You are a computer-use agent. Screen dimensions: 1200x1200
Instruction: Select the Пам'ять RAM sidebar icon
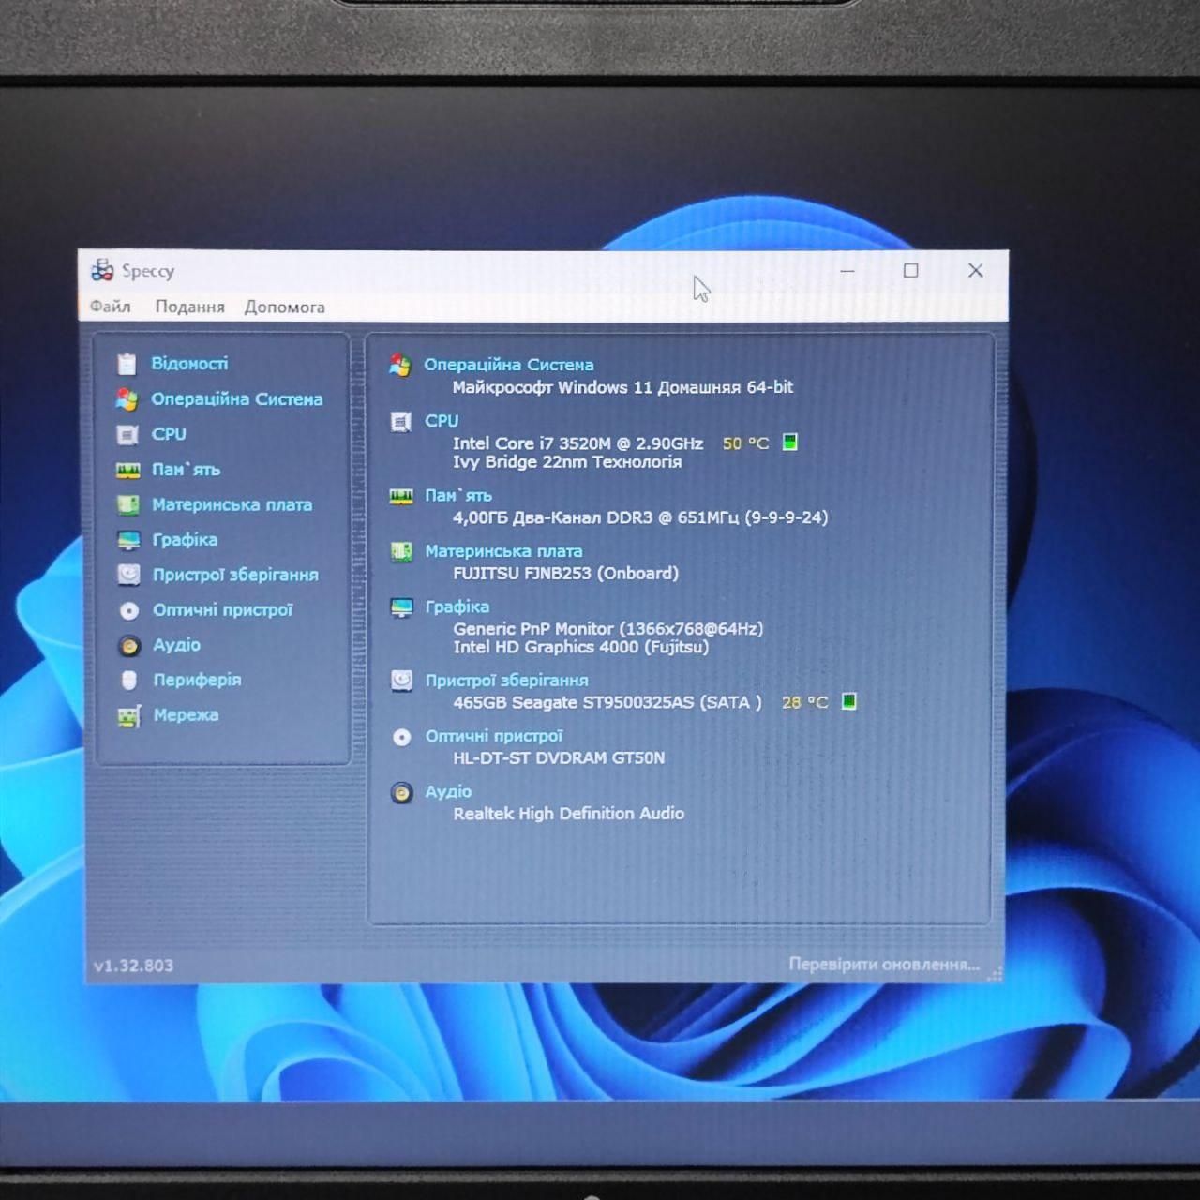click(128, 470)
